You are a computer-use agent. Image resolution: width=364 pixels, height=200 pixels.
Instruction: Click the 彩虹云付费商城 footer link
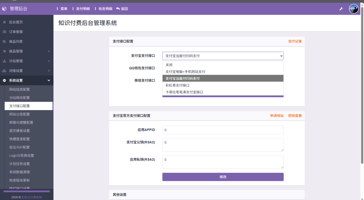coord(32,197)
